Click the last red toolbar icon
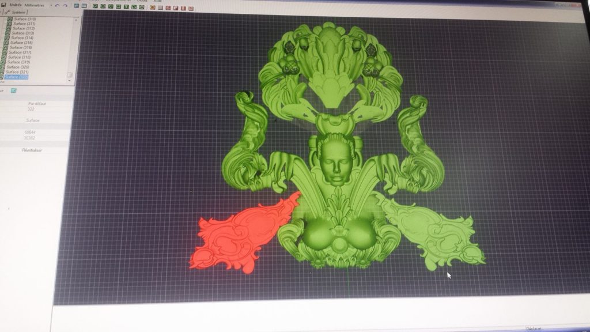Screen dimensions: 590x332 [x=191, y=8]
